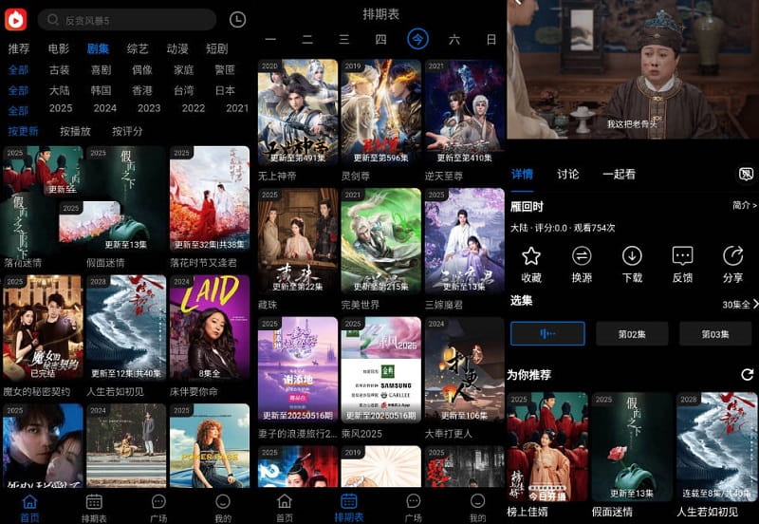This screenshot has height=524, width=759.
Task: Open 床伴要你命 poster
Action: (210, 327)
